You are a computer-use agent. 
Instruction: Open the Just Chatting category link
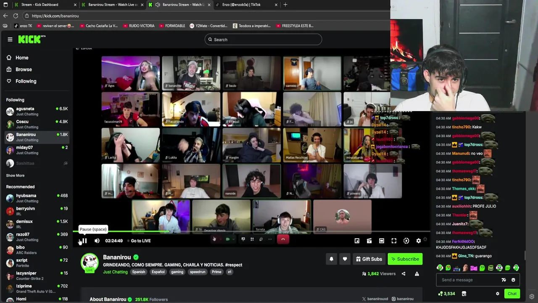tap(115, 272)
